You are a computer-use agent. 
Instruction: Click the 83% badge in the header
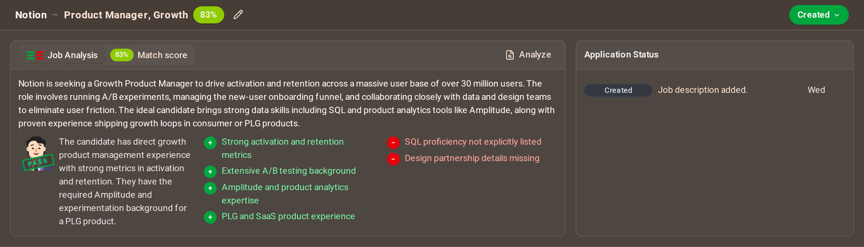[208, 15]
